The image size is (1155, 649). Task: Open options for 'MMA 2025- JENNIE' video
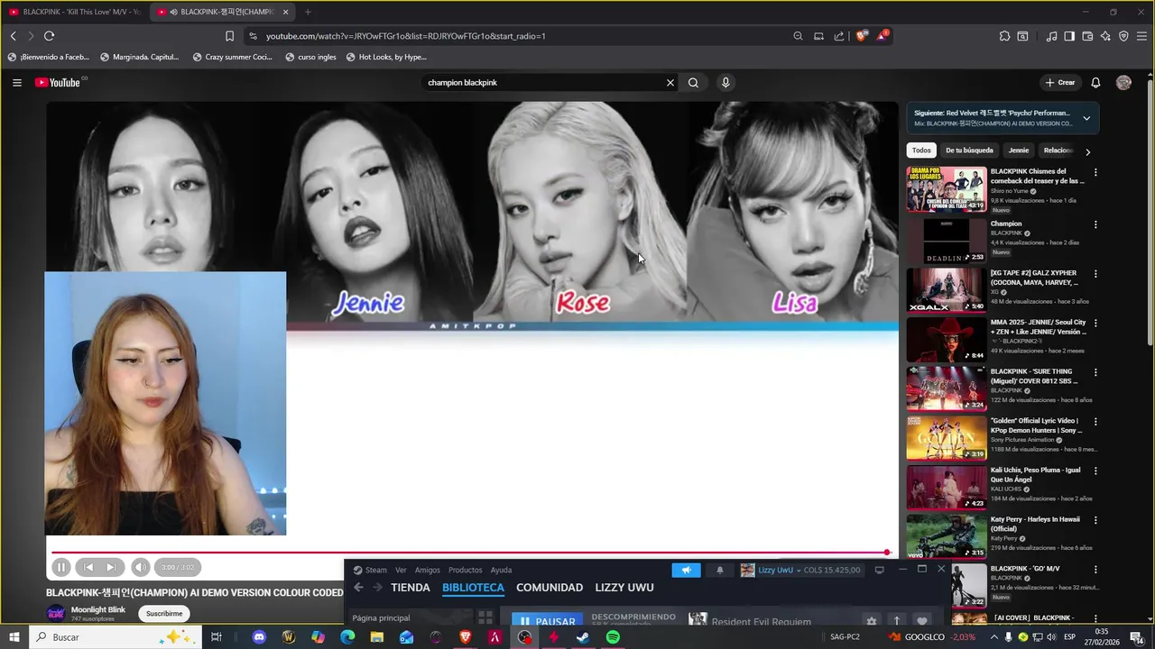coord(1095,323)
